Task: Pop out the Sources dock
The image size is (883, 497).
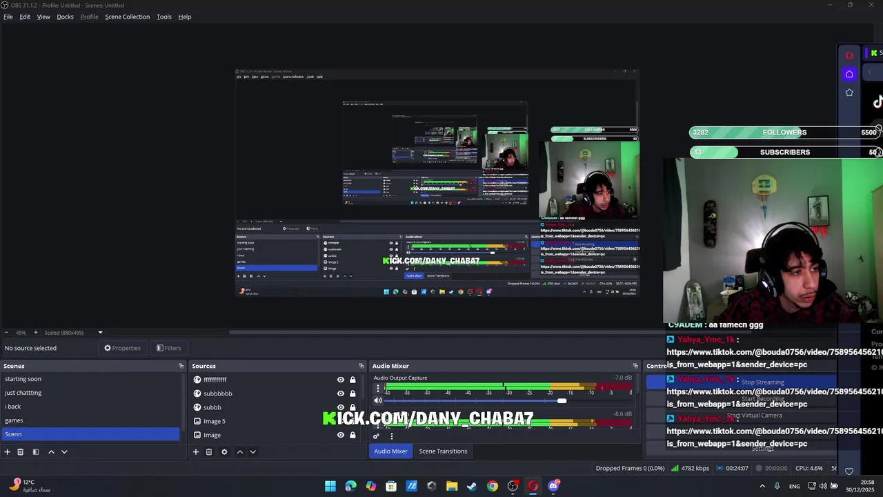Action: (x=361, y=366)
